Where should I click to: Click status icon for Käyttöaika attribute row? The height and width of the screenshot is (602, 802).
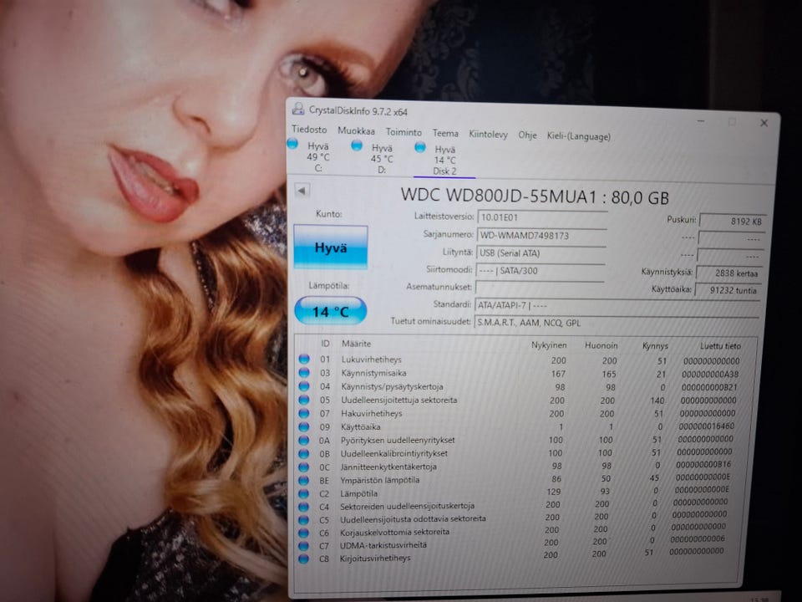tap(304, 426)
